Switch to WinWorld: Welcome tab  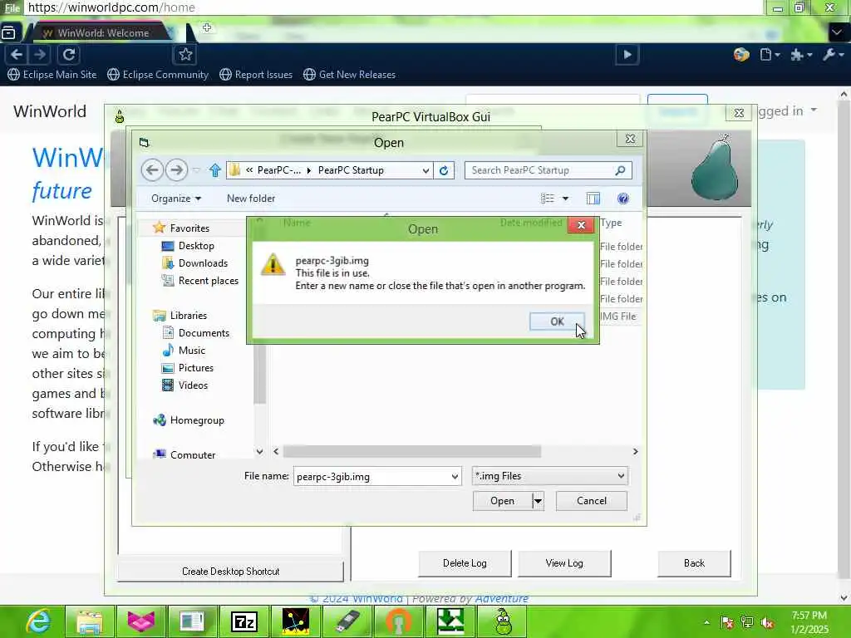102,32
